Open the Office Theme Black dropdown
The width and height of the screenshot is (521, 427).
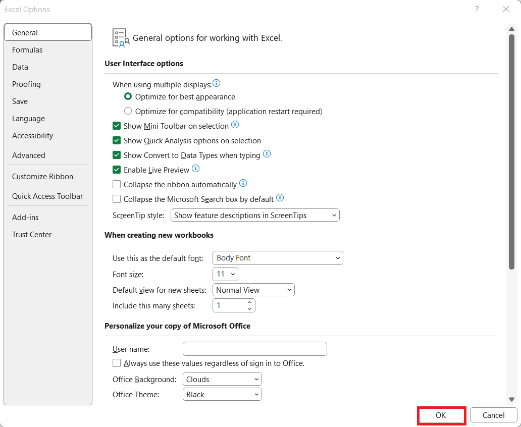[222, 394]
